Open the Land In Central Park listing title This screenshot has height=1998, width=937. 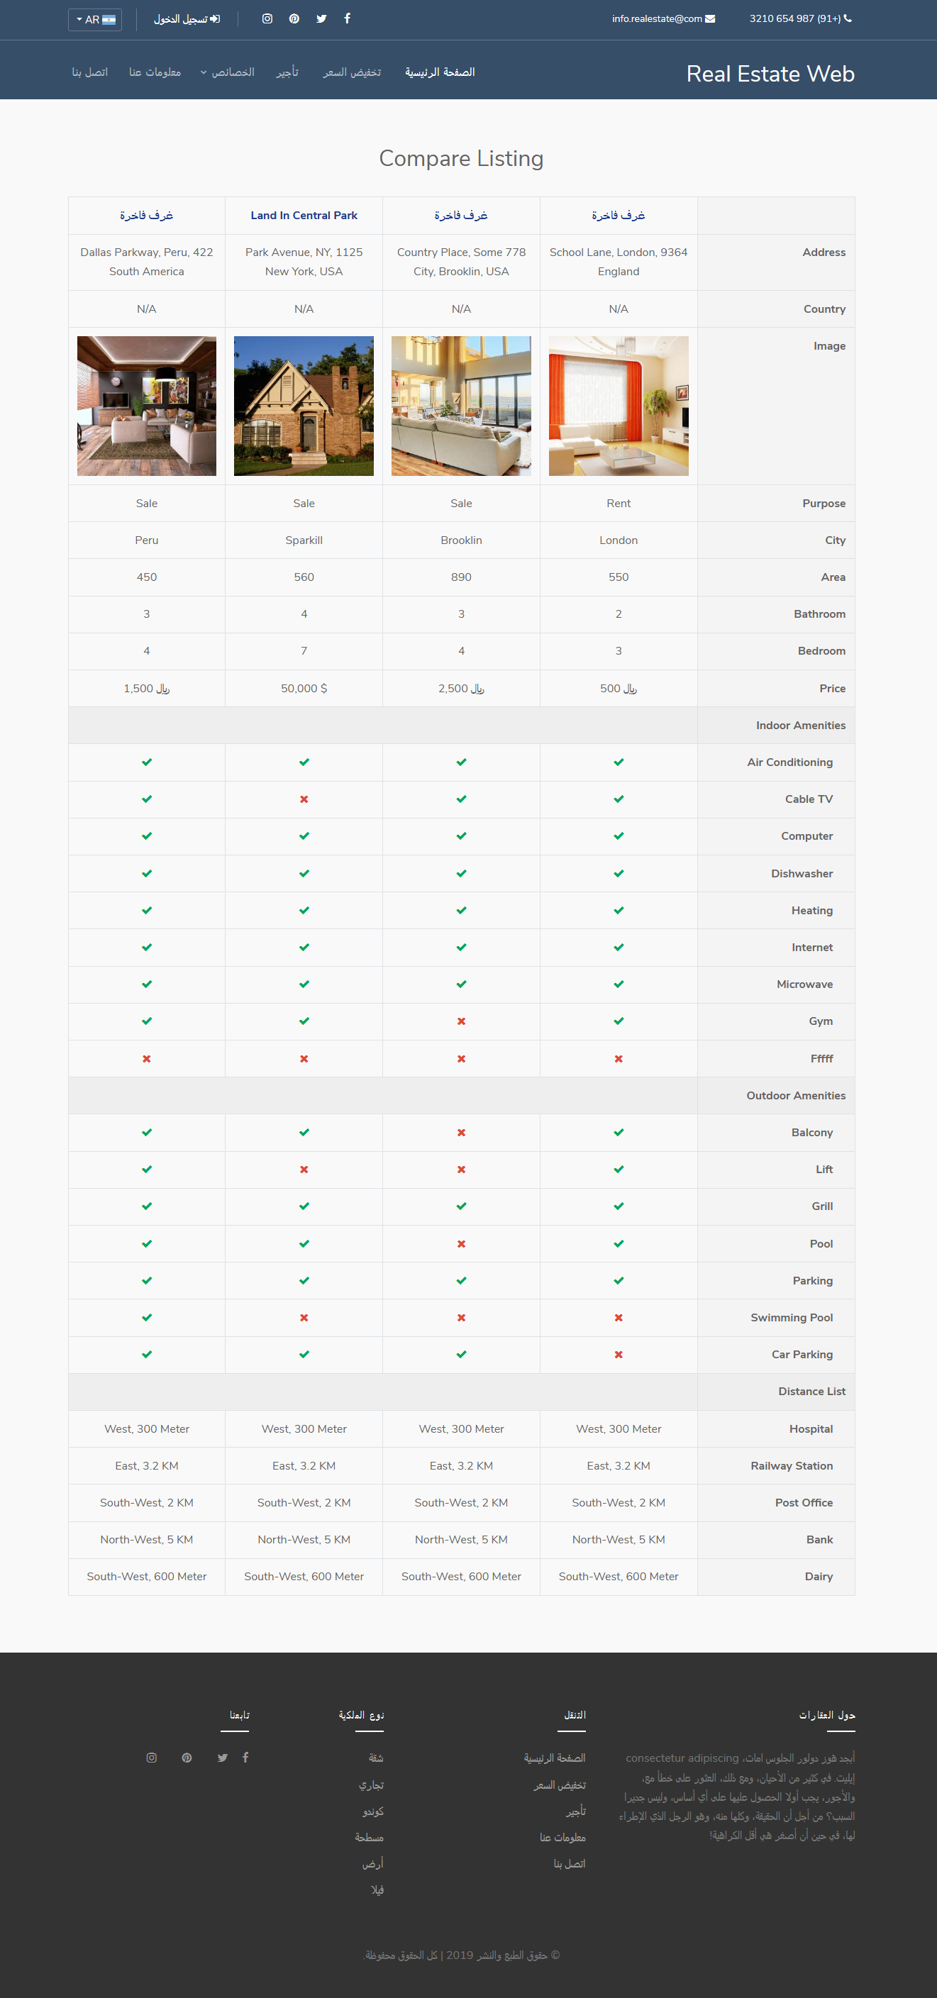(304, 216)
